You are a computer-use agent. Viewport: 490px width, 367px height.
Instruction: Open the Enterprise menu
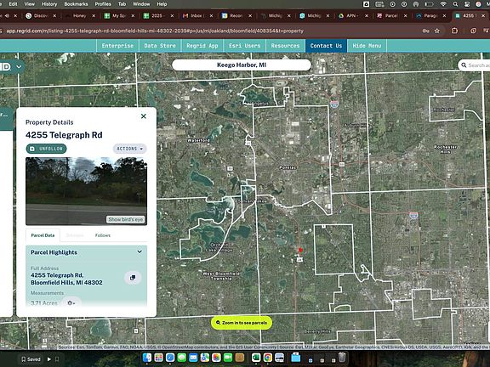click(x=117, y=46)
